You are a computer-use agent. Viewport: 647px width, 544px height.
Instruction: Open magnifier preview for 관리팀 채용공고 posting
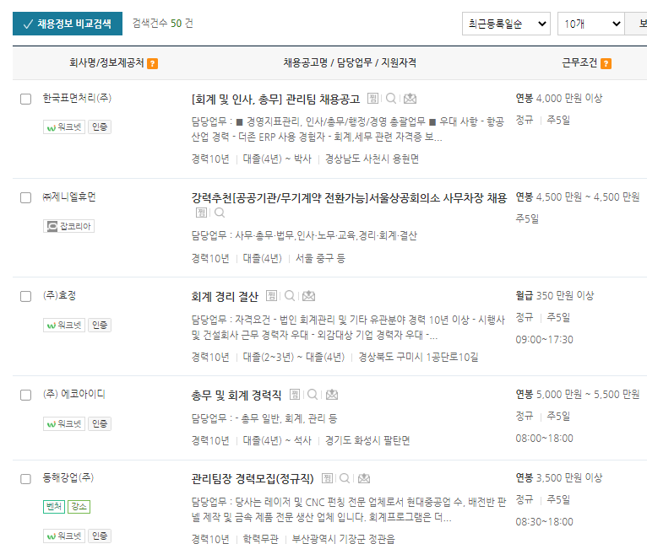(x=391, y=98)
